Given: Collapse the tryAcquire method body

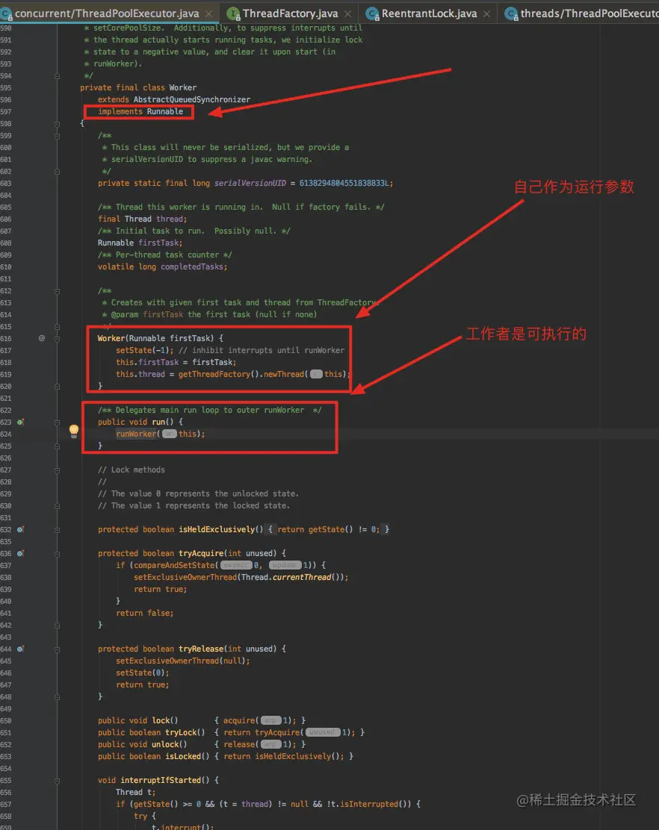Looking at the screenshot, I should tap(58, 554).
